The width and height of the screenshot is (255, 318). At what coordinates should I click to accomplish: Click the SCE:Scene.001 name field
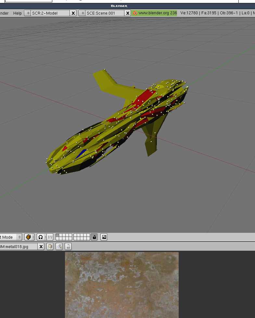click(104, 13)
